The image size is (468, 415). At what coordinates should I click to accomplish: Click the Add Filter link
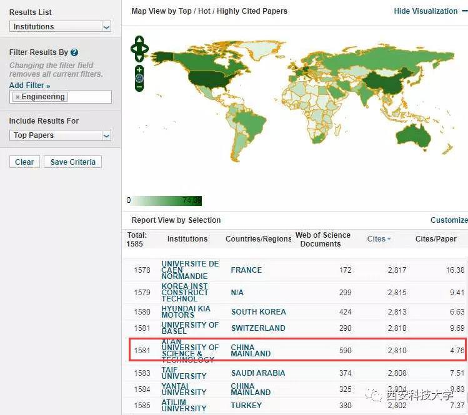(x=29, y=85)
